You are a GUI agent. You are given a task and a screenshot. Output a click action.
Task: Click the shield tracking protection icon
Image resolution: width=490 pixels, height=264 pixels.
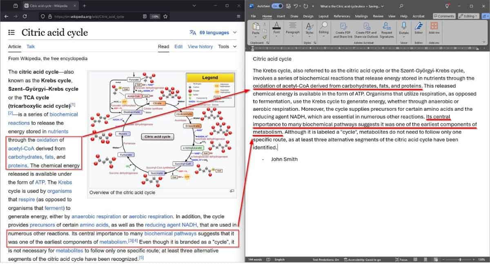click(42, 16)
